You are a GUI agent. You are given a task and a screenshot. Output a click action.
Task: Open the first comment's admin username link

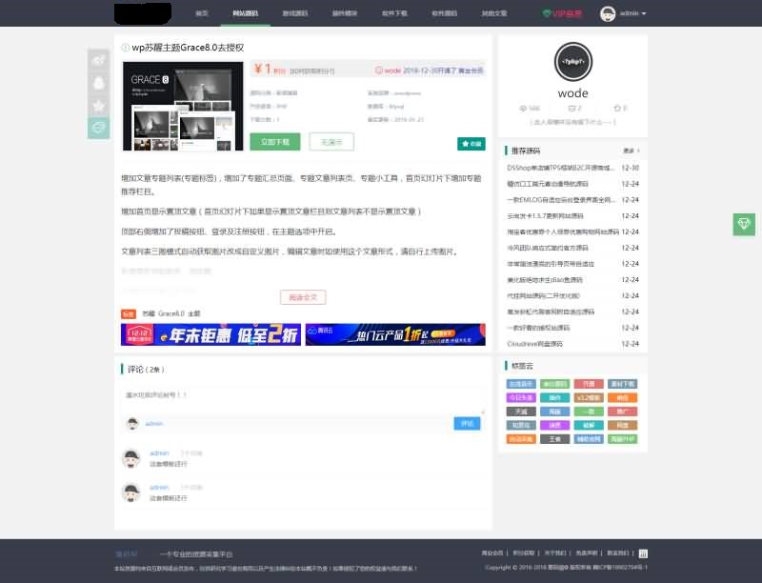click(159, 453)
